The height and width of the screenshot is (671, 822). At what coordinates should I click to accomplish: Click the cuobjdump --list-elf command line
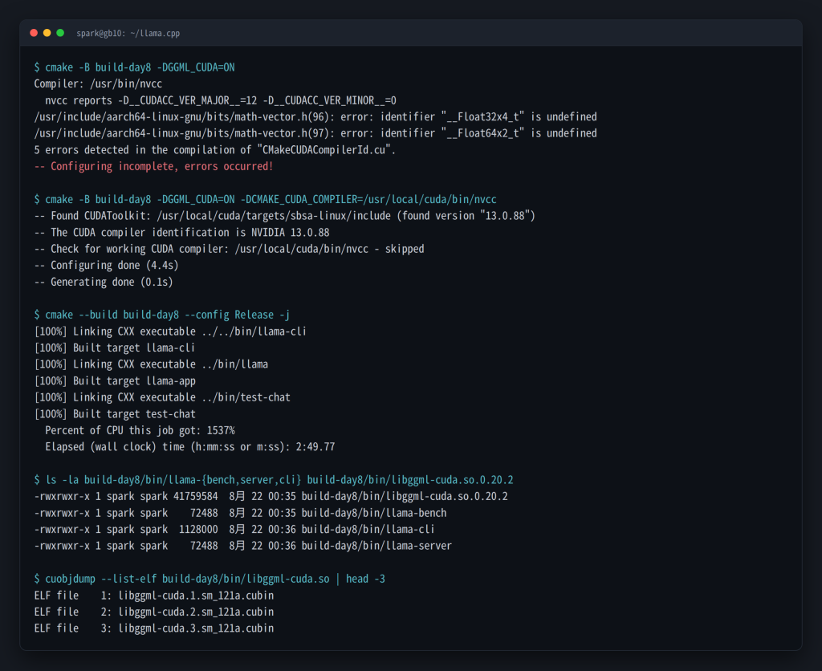coord(210,579)
